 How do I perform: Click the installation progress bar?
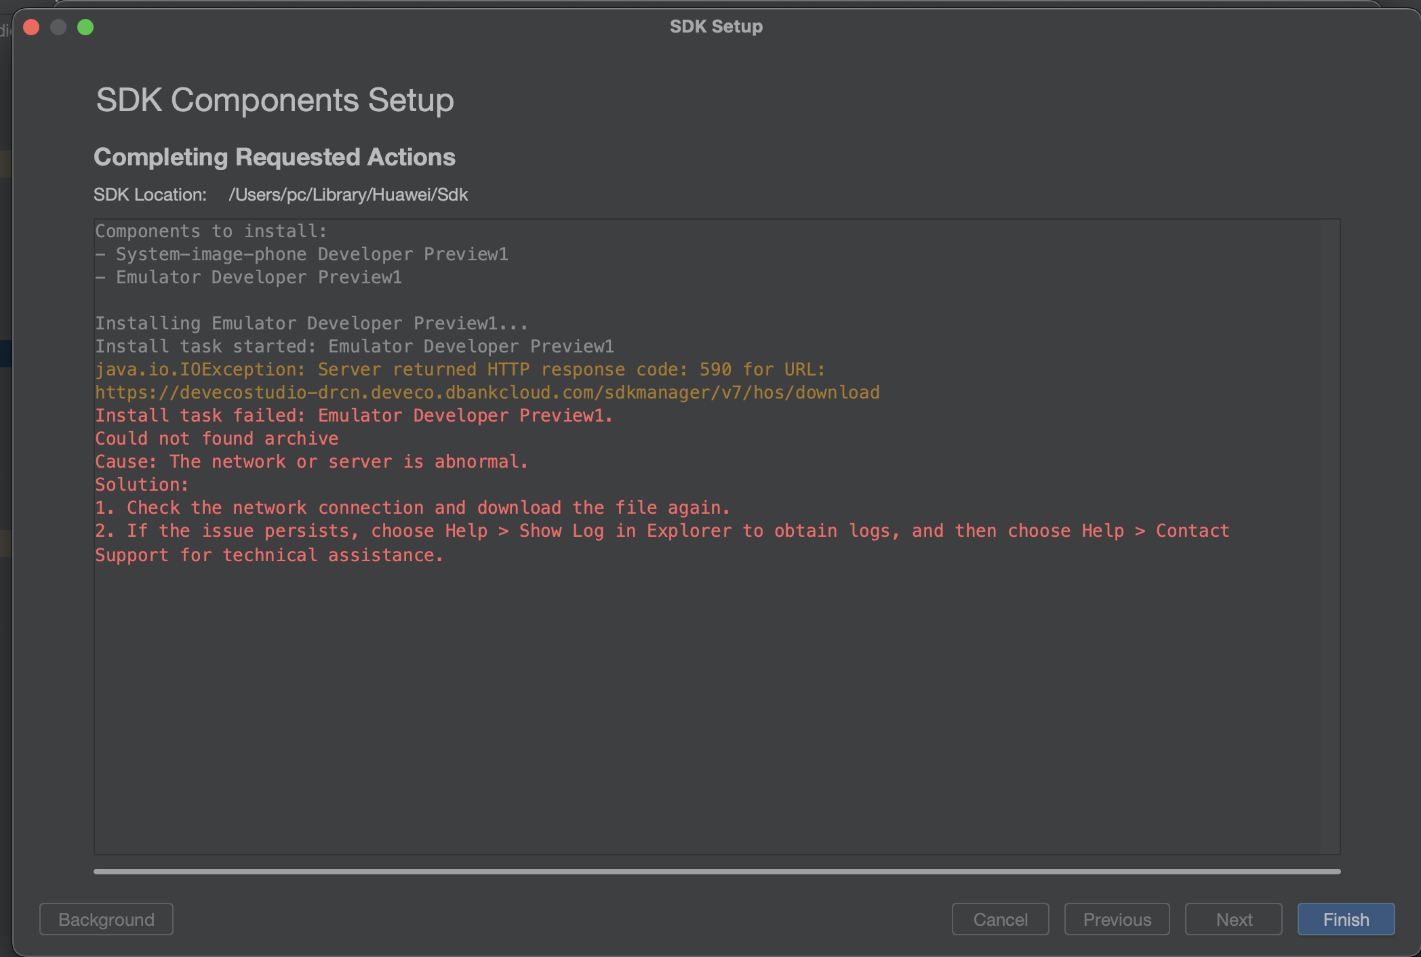pos(717,872)
